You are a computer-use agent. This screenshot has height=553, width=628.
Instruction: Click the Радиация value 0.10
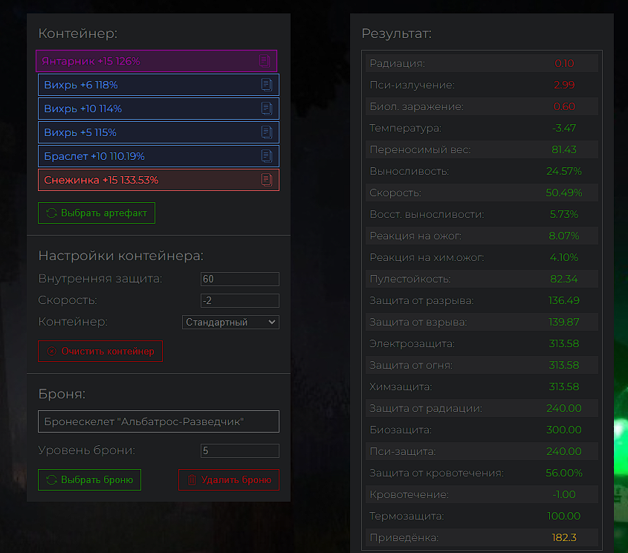pos(564,63)
